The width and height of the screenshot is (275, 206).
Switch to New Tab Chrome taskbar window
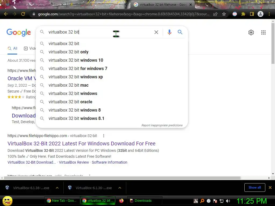(62, 201)
